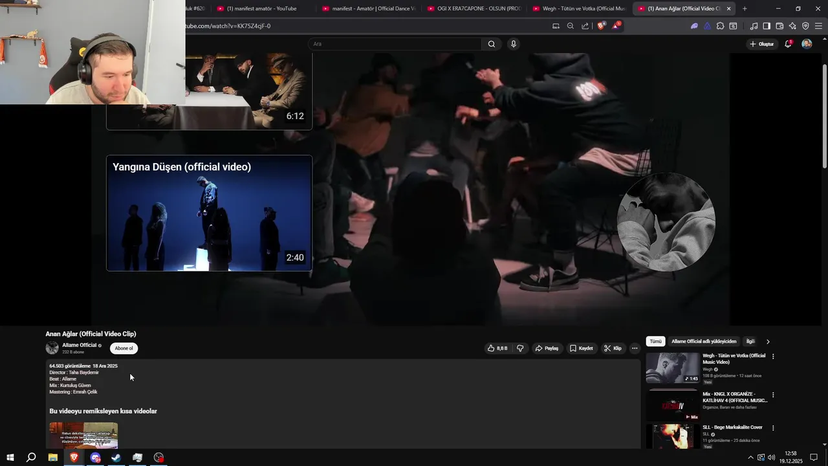Open Brave VPN shield icon
Screen dimensions: 828x466
(805, 26)
